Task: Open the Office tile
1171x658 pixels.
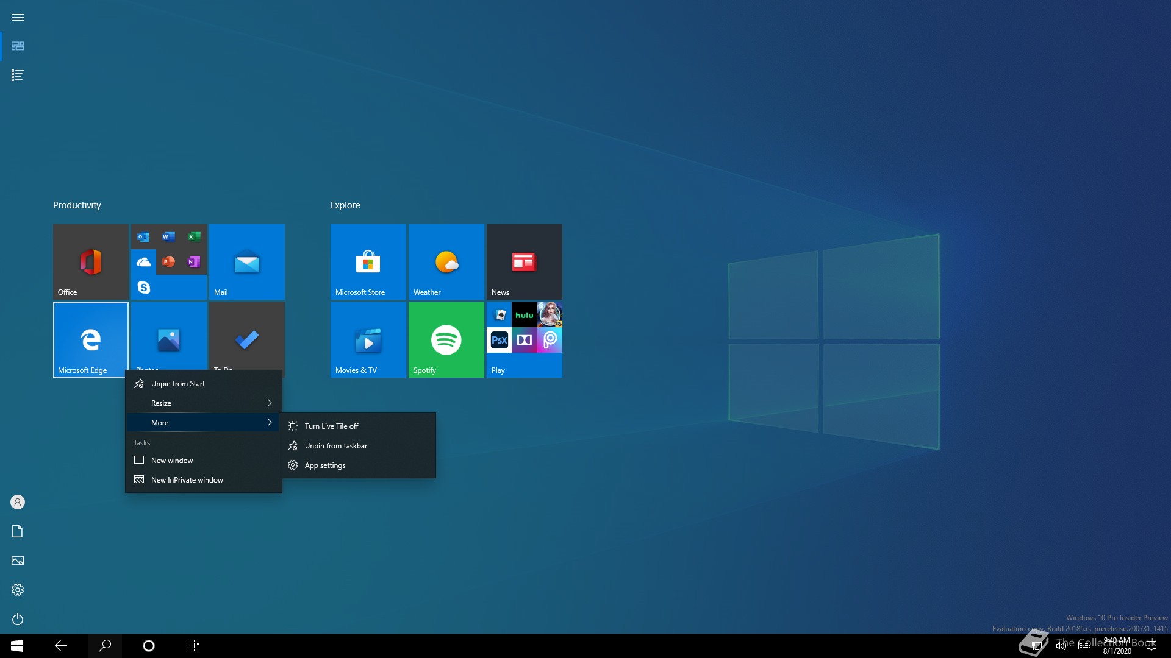Action: (x=91, y=262)
